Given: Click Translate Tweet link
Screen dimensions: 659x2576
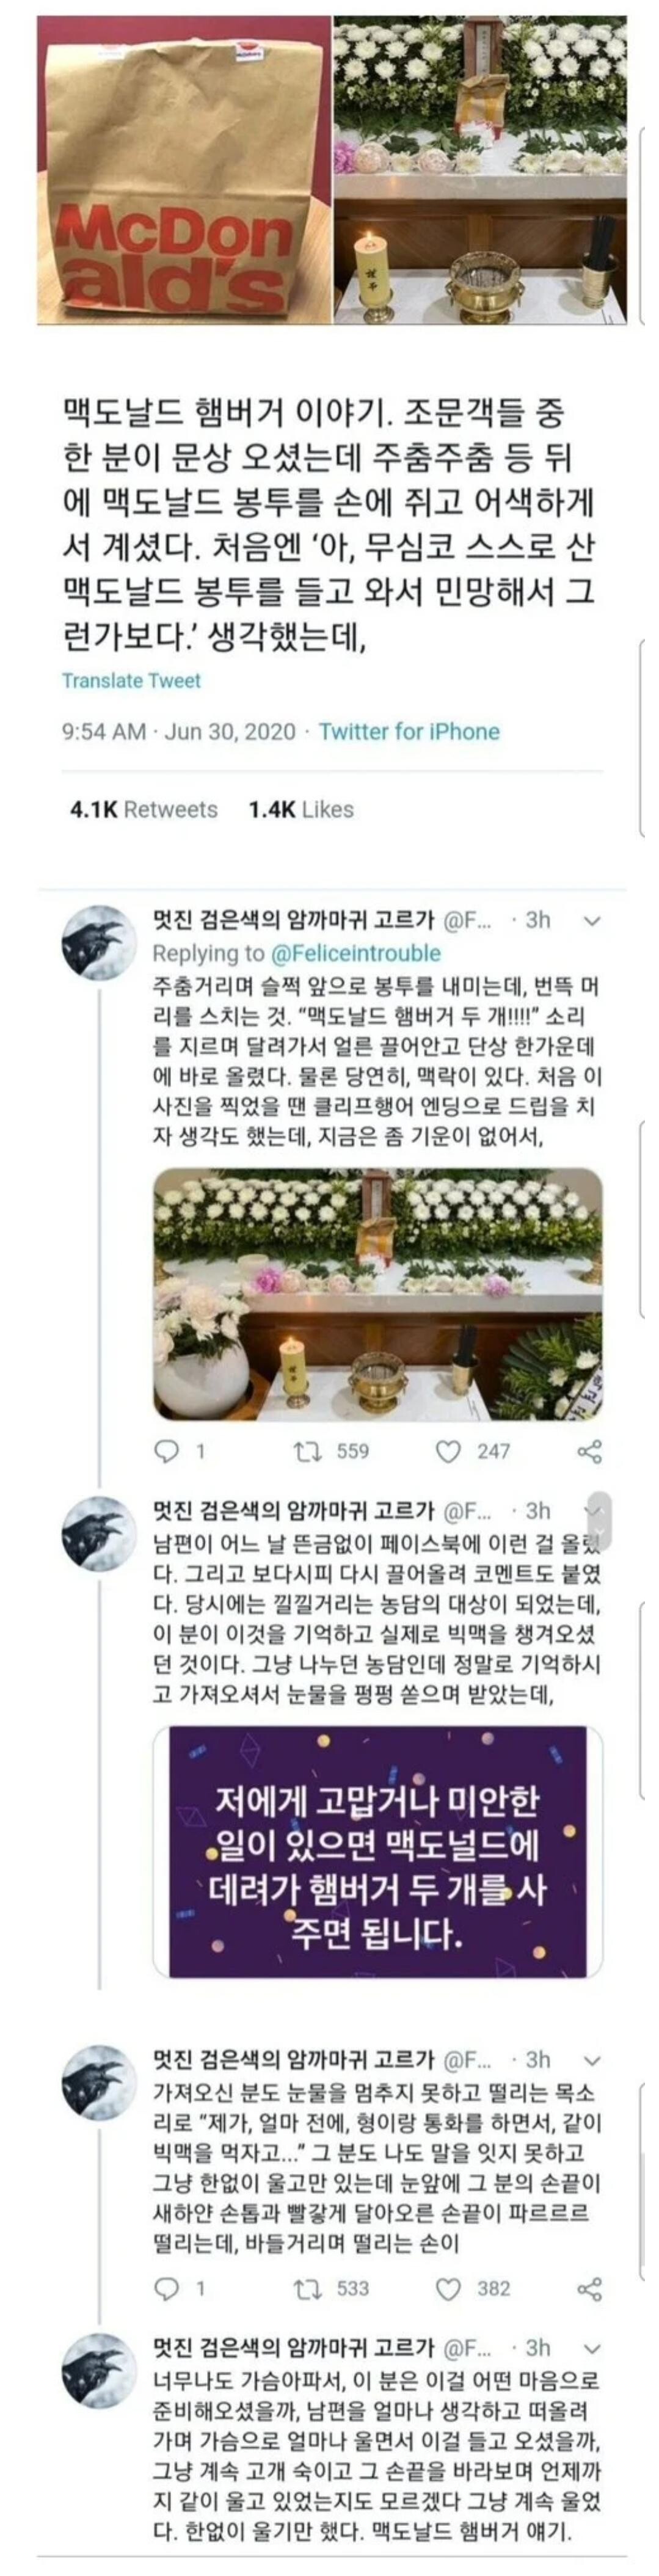Looking at the screenshot, I should 131,681.
